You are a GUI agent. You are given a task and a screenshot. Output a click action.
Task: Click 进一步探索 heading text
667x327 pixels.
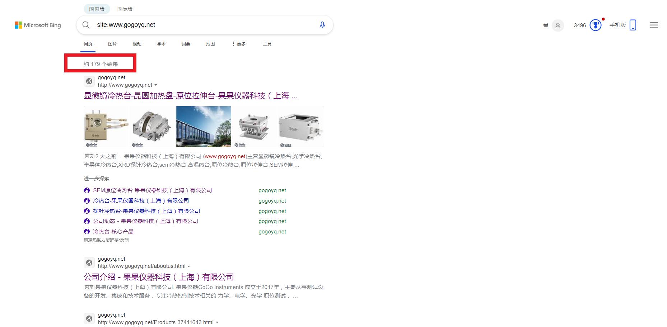pos(97,179)
